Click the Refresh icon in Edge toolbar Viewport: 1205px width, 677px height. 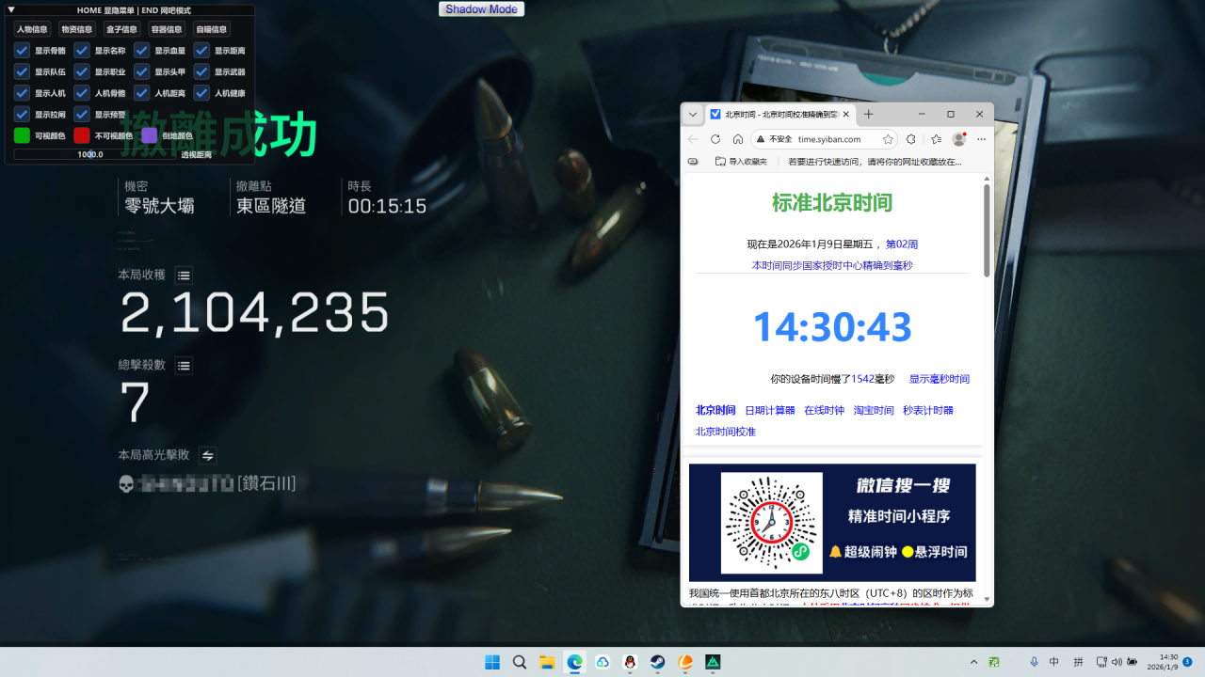coord(715,138)
